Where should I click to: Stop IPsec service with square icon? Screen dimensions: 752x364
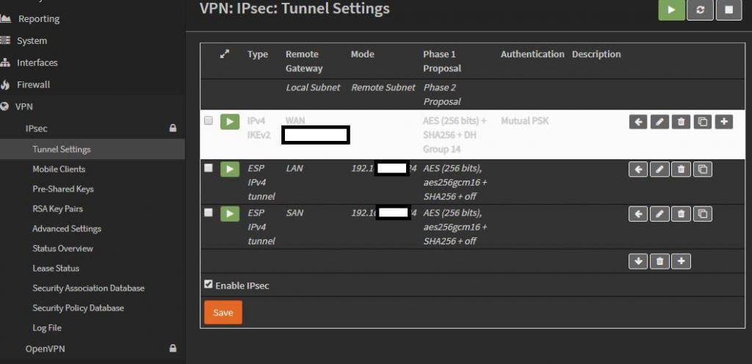[x=728, y=10]
